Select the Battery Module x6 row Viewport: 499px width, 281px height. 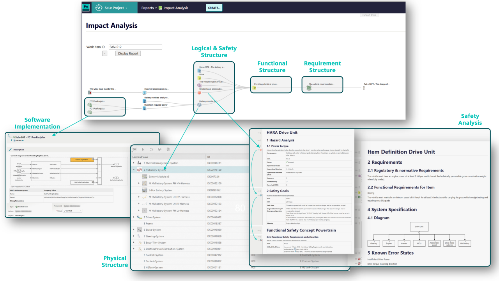pos(189,177)
